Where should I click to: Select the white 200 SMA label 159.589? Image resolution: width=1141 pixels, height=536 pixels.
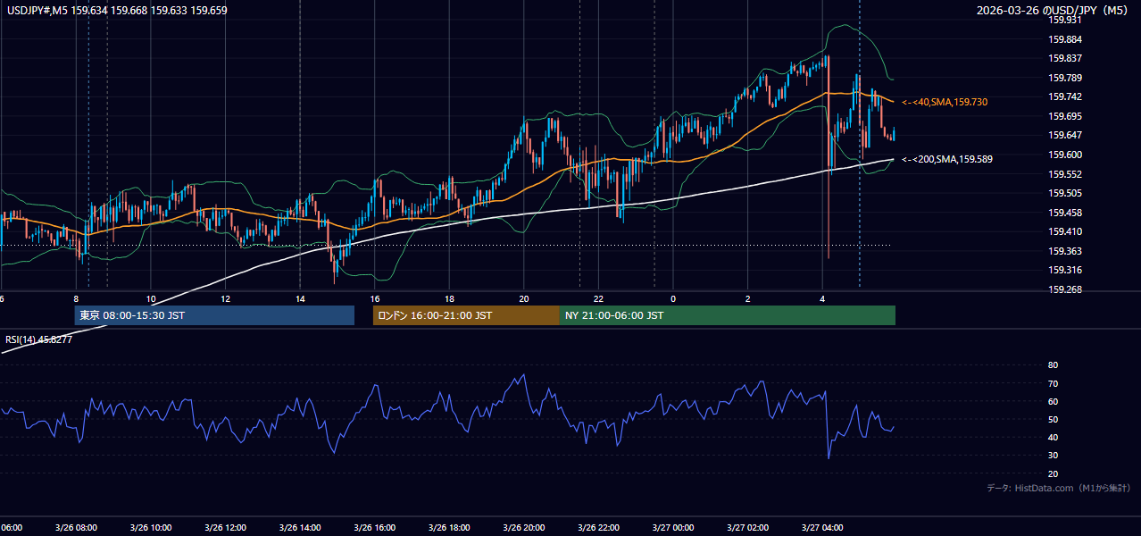(x=947, y=159)
